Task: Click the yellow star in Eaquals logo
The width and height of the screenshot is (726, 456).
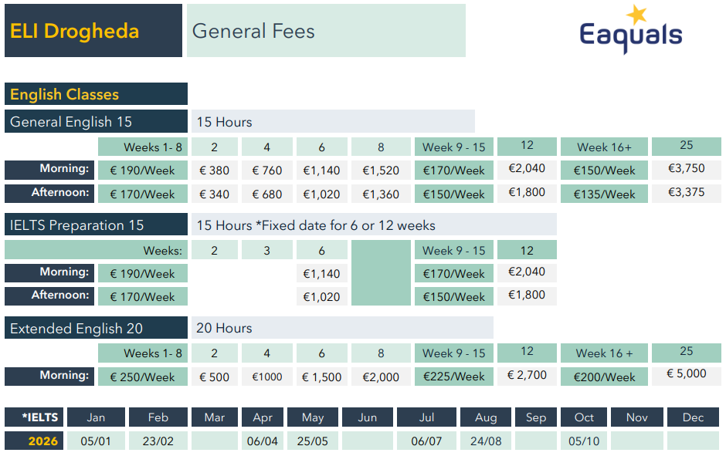Action: tap(636, 15)
